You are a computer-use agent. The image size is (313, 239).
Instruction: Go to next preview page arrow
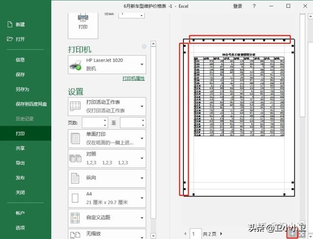(x=221, y=234)
